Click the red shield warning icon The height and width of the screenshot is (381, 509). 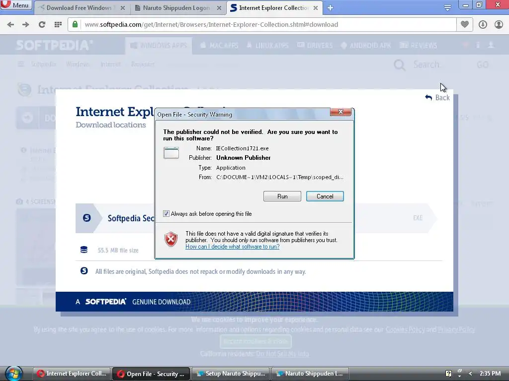click(x=171, y=240)
